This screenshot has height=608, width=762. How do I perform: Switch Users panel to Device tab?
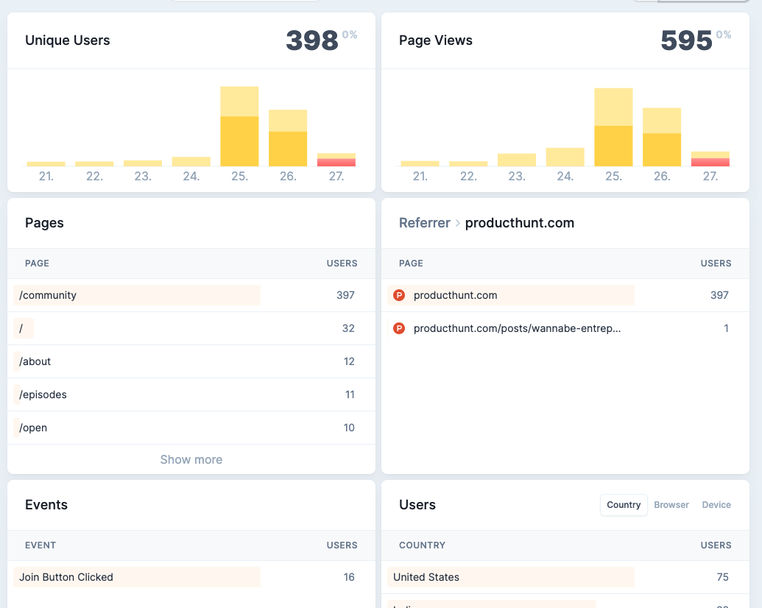(716, 505)
